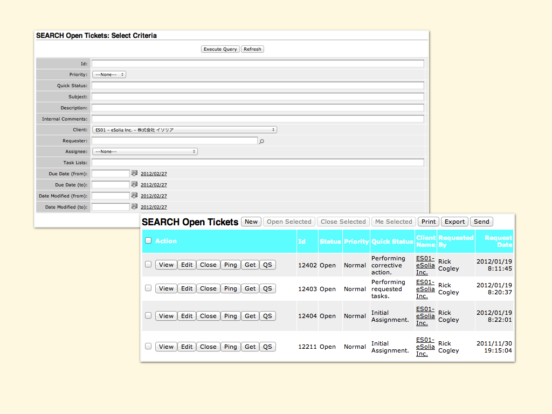Screen dimensions: 552x414
Task: Click the New ticket button
Action: coord(251,222)
